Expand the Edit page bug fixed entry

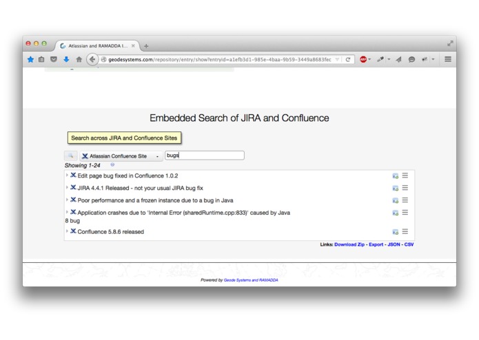[x=67, y=176]
